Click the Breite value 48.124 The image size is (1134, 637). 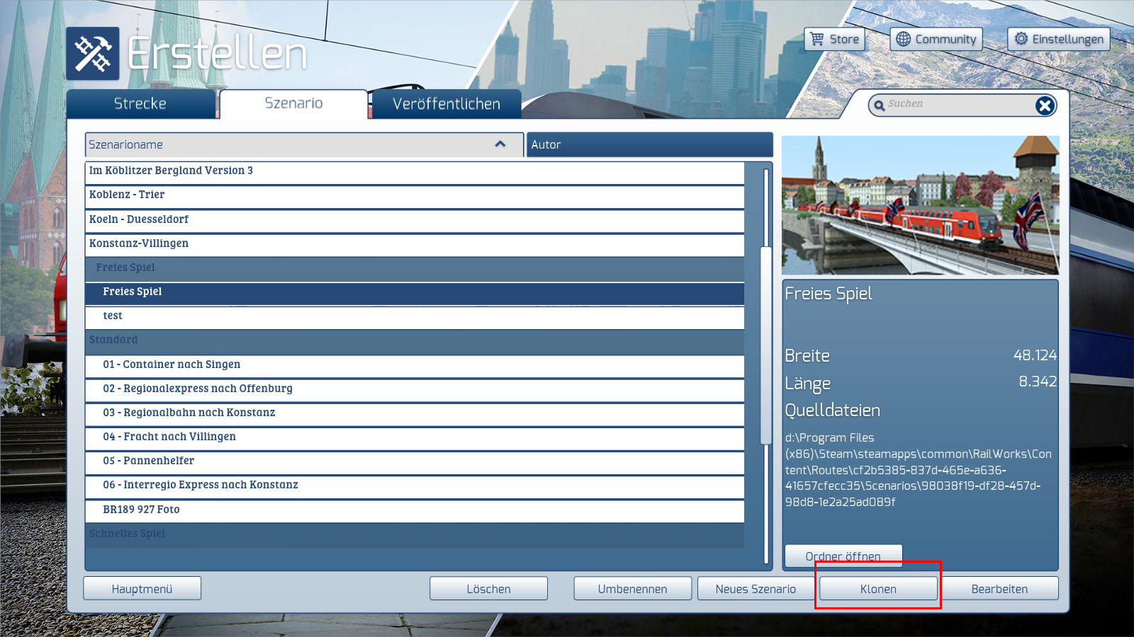tap(1035, 355)
